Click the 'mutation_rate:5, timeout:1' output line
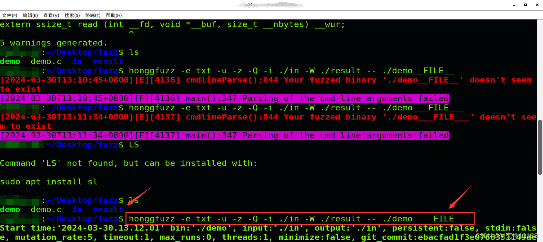543x242 pixels. point(268,238)
